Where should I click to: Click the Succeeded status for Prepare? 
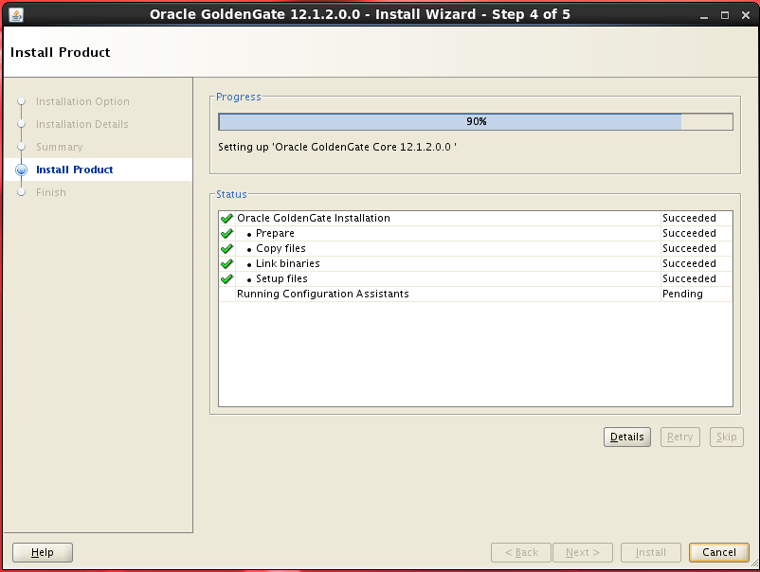tap(689, 234)
